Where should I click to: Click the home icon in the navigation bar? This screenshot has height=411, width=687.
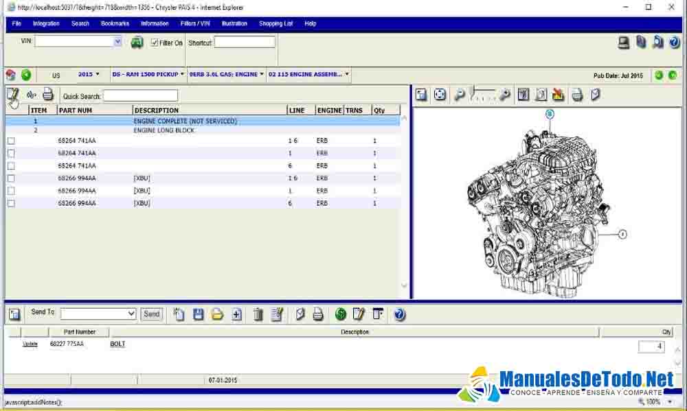pos(11,75)
